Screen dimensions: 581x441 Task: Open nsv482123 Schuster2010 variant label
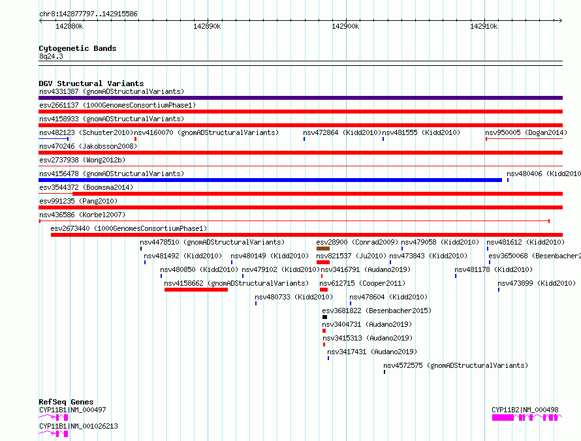(86, 132)
